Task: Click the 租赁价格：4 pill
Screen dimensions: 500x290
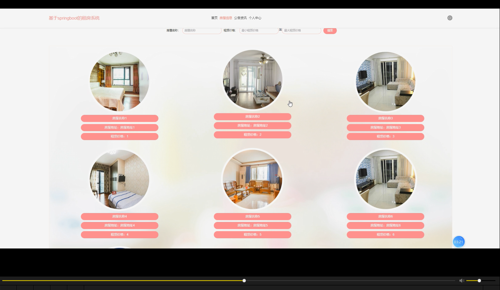Action: tap(119, 235)
